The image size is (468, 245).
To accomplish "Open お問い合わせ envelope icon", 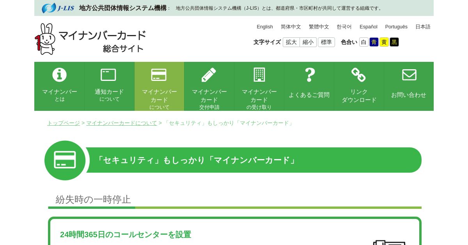I will [x=409, y=75].
